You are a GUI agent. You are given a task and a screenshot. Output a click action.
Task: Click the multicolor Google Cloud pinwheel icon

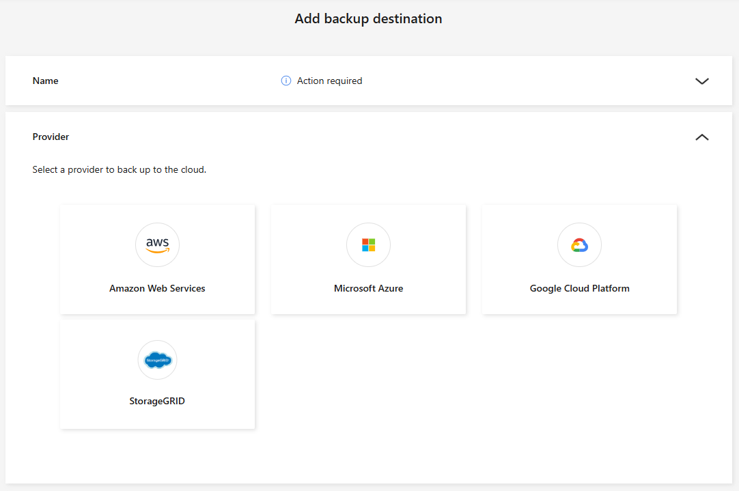click(579, 244)
